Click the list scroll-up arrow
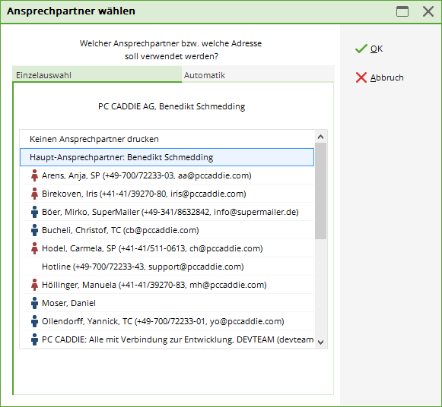442x407 pixels. (x=320, y=137)
